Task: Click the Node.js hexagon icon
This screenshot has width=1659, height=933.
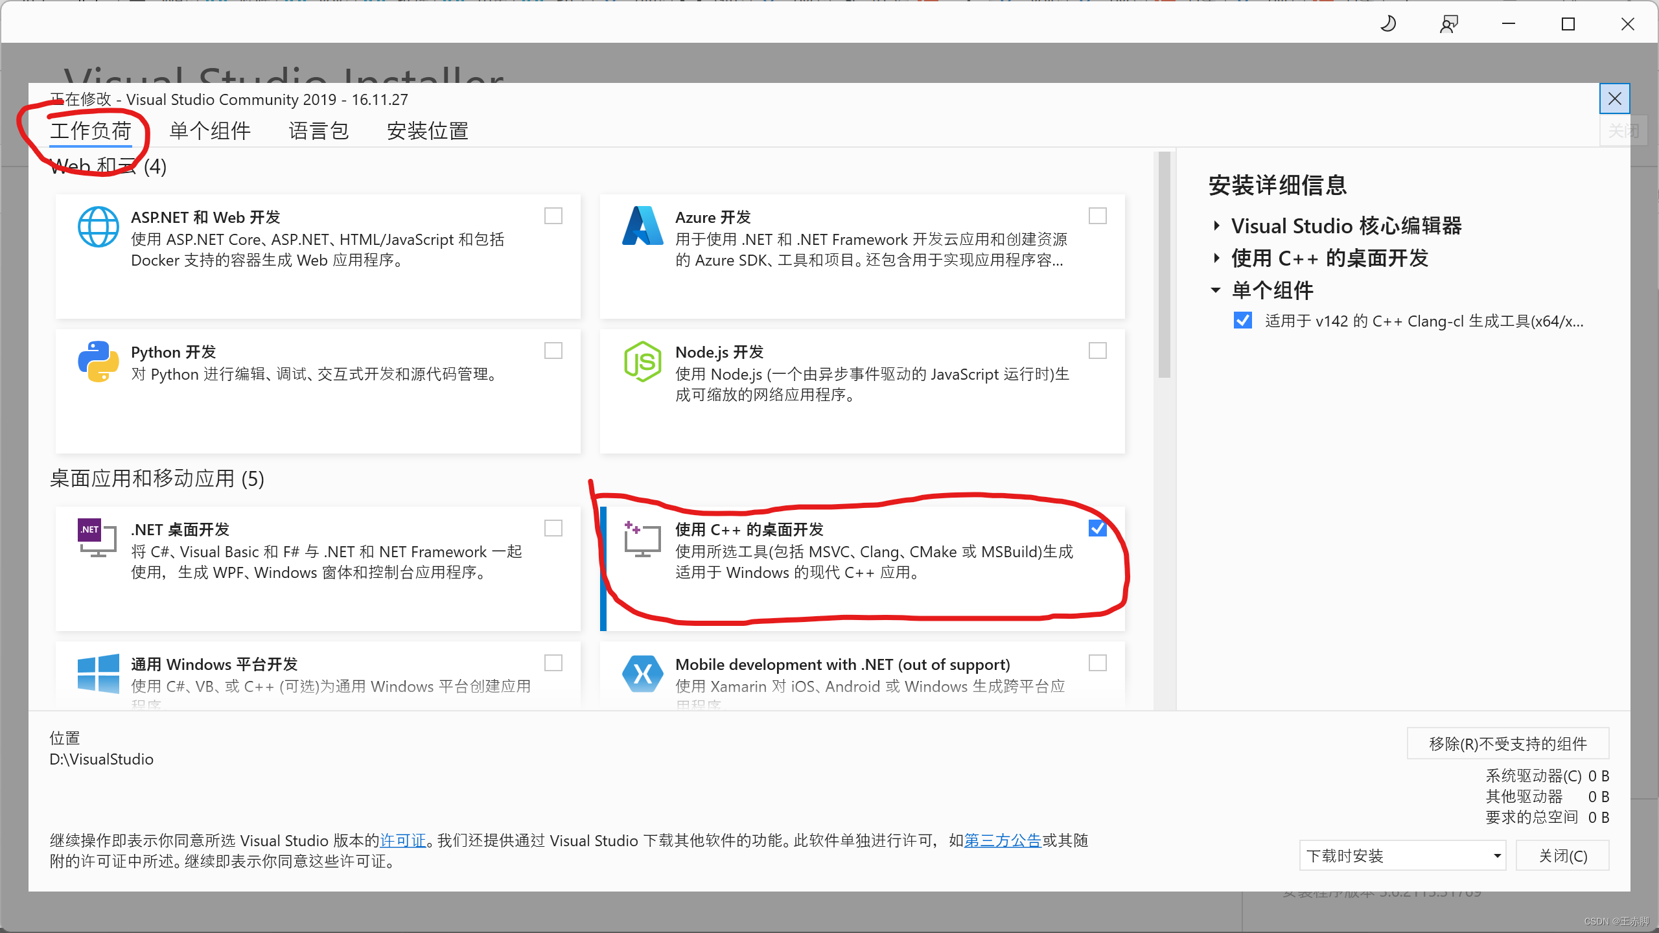Action: pyautogui.click(x=642, y=362)
